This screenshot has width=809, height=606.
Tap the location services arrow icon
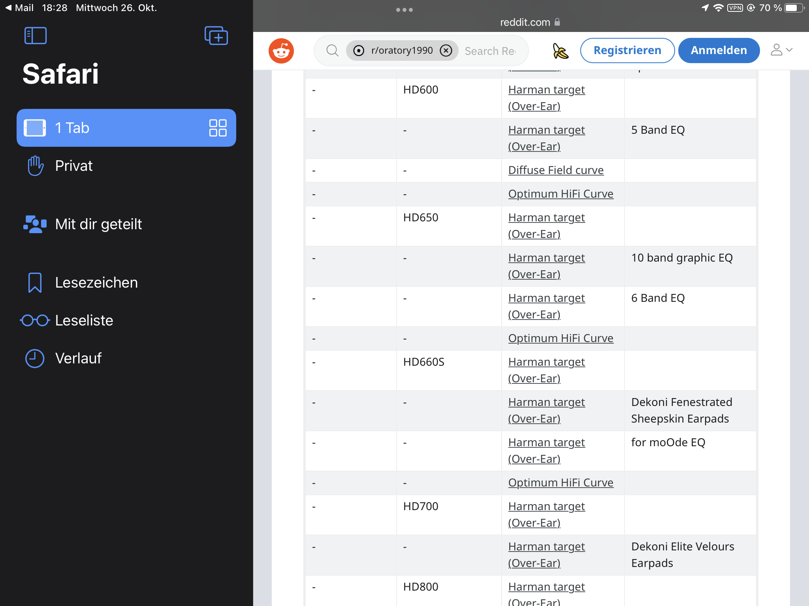click(705, 7)
